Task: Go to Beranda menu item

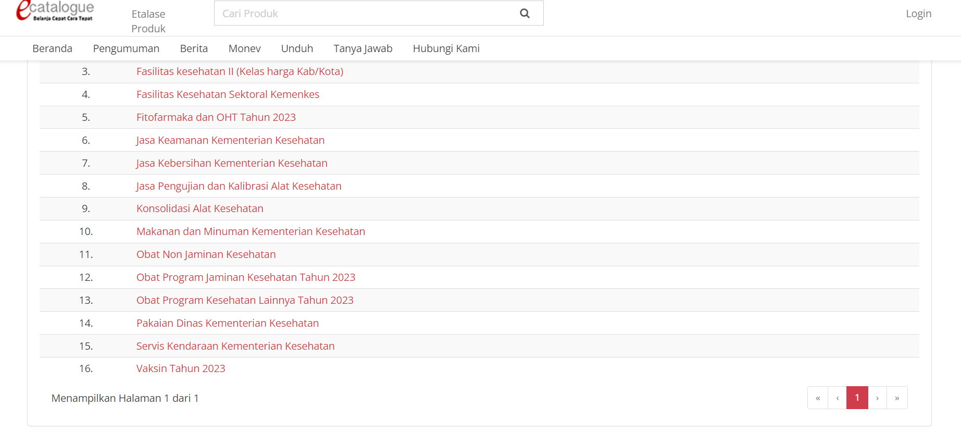Action: (52, 48)
